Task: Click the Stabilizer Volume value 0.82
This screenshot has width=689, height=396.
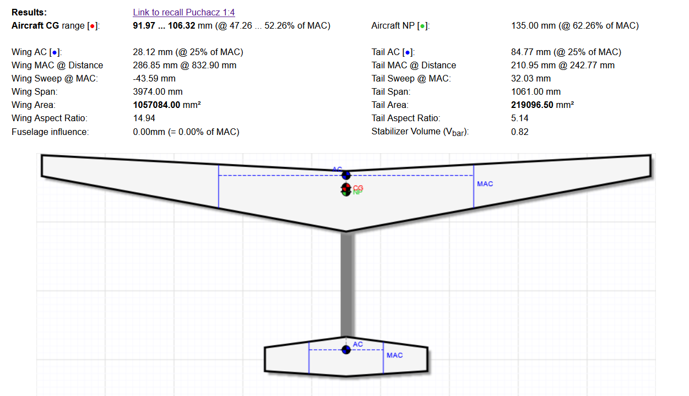Action: pyautogui.click(x=519, y=132)
